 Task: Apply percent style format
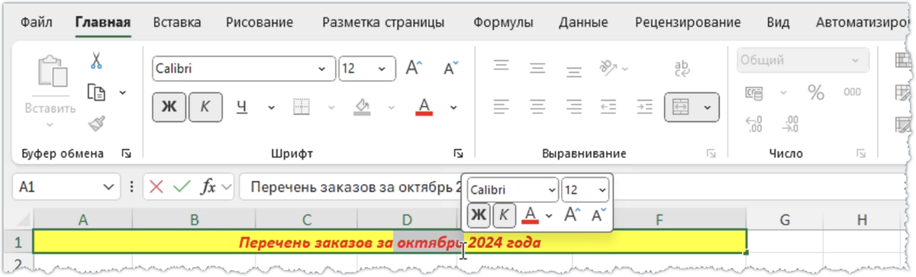[x=816, y=93]
